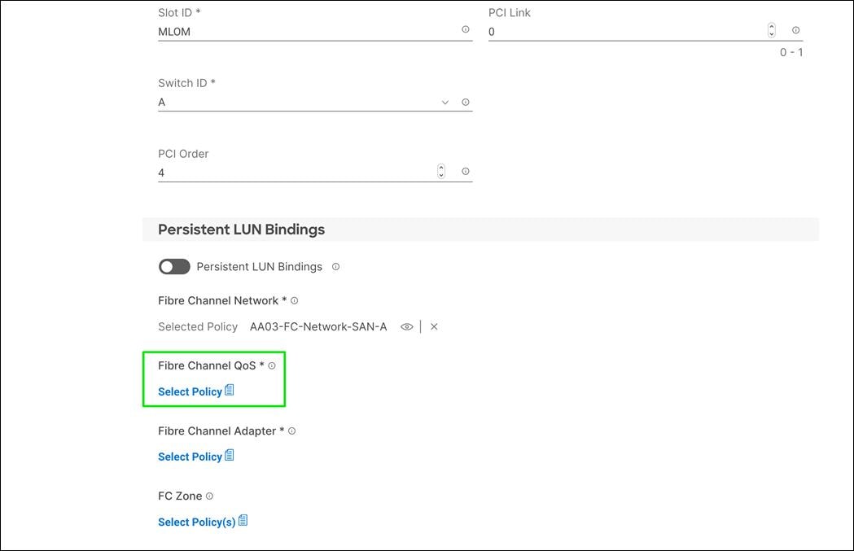Decrement PCI Order using the down stepper arrow

click(440, 174)
